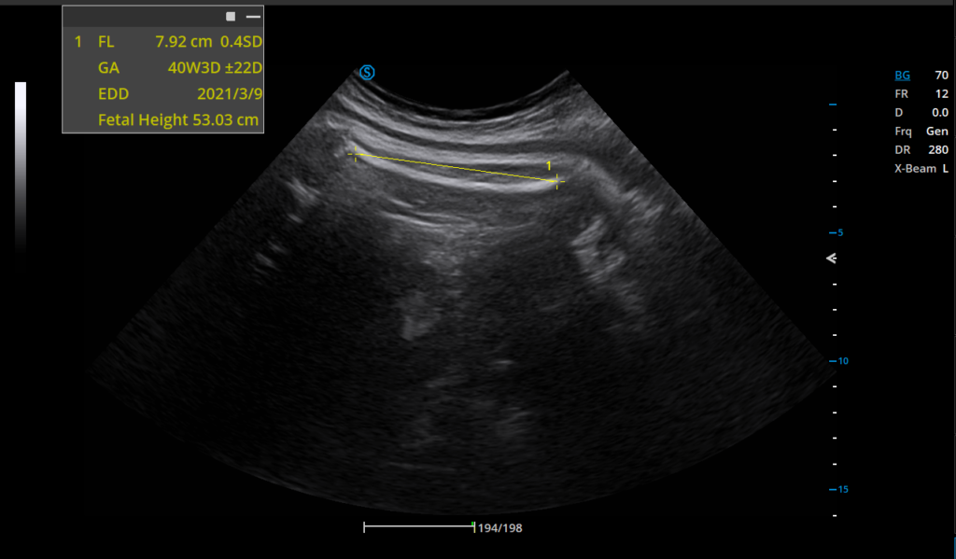Click the D value 0.0
The image size is (956, 559).
[x=939, y=112]
